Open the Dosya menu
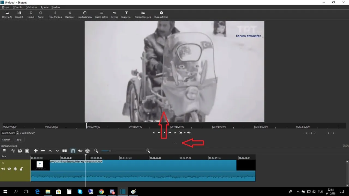This screenshot has width=349, height=196. [x=6, y=7]
